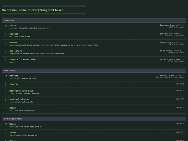
Task: Visit the Watches forum
Action: pyautogui.click(x=14, y=76)
